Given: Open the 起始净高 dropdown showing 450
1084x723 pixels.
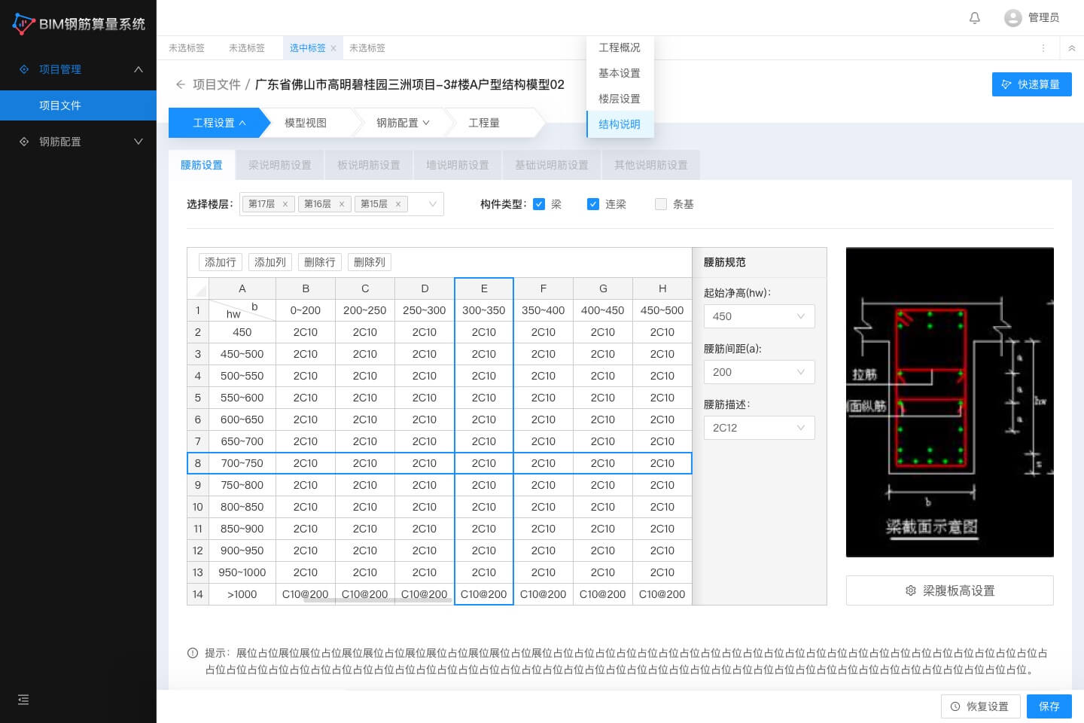Looking at the screenshot, I should pyautogui.click(x=759, y=316).
